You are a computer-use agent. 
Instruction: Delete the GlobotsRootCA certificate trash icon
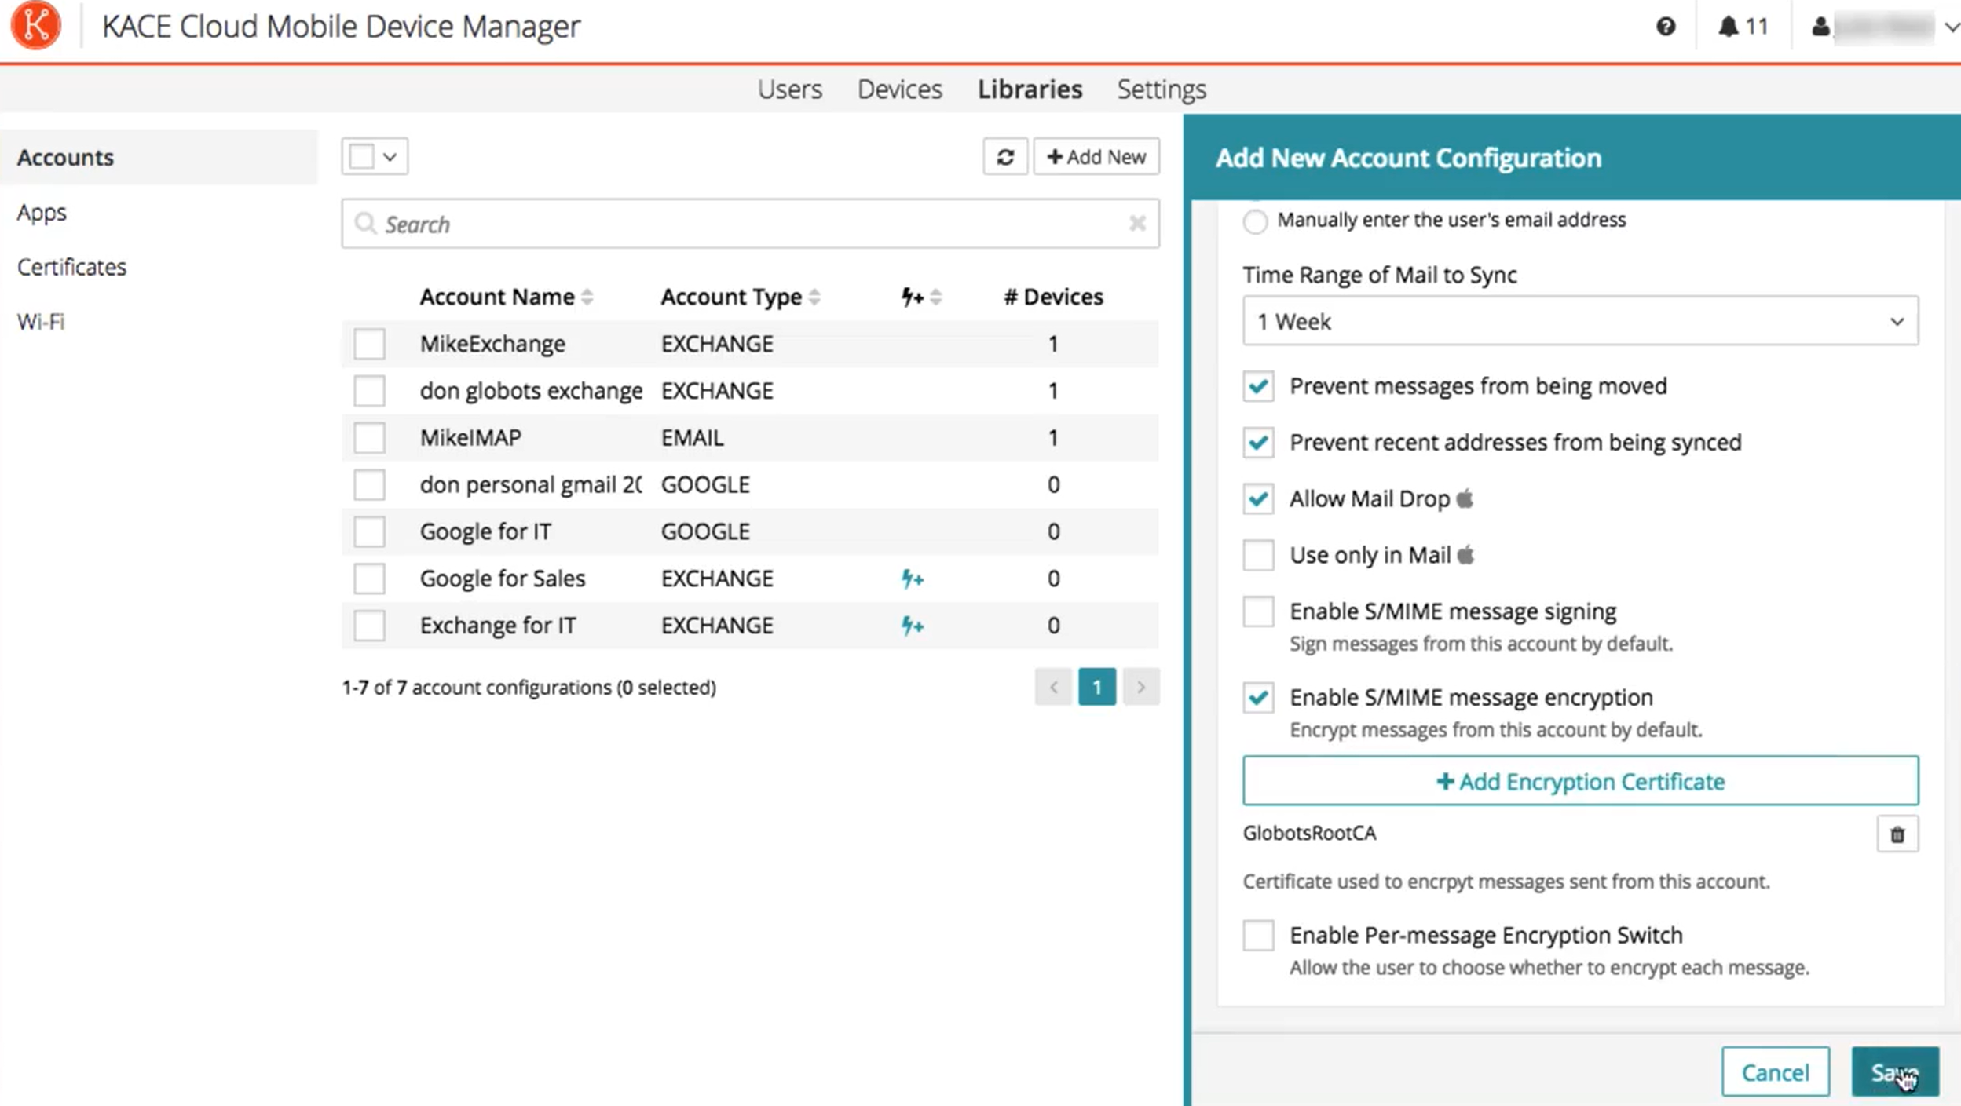pos(1897,834)
